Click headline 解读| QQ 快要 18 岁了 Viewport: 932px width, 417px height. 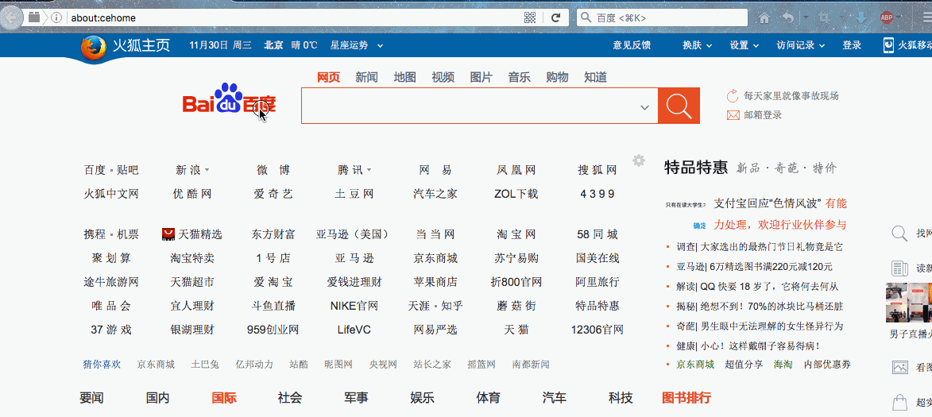(757, 287)
